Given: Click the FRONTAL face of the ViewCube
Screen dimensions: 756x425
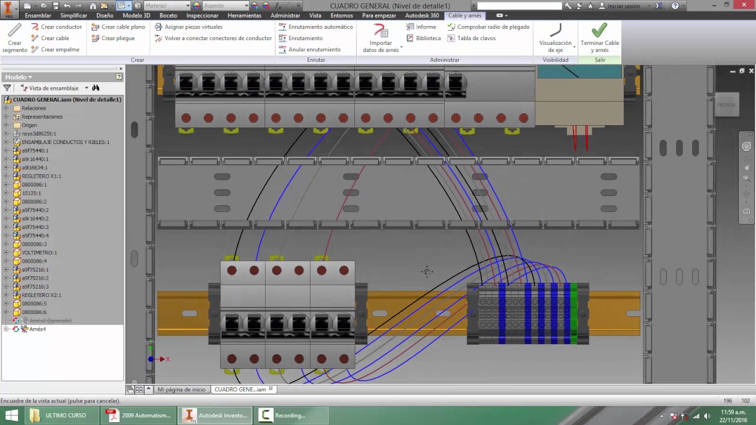Looking at the screenshot, I should pos(727,105).
